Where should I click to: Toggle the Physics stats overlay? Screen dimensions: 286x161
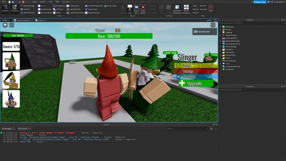pyautogui.click(x=196, y=13)
